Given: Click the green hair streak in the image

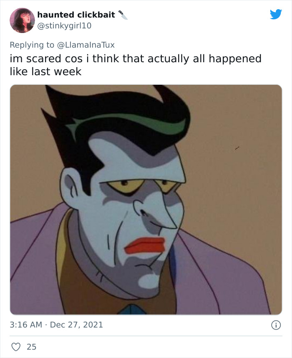Looking at the screenshot, I should point(128,125).
